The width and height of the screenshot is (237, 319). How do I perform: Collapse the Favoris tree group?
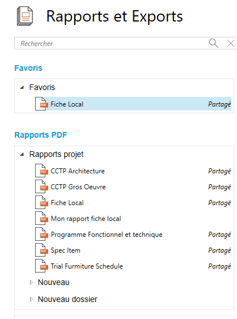(22, 87)
